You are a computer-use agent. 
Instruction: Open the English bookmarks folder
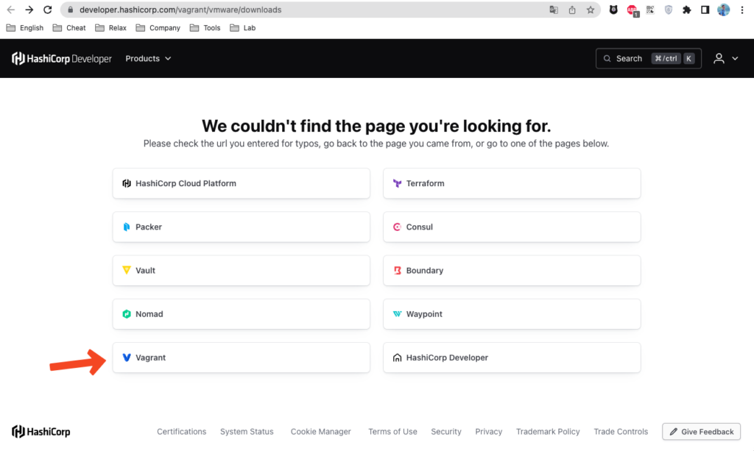tap(25, 28)
